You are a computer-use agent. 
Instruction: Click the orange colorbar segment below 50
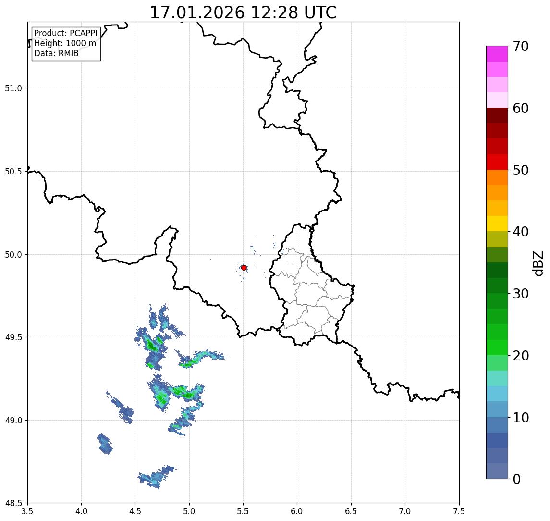point(497,177)
